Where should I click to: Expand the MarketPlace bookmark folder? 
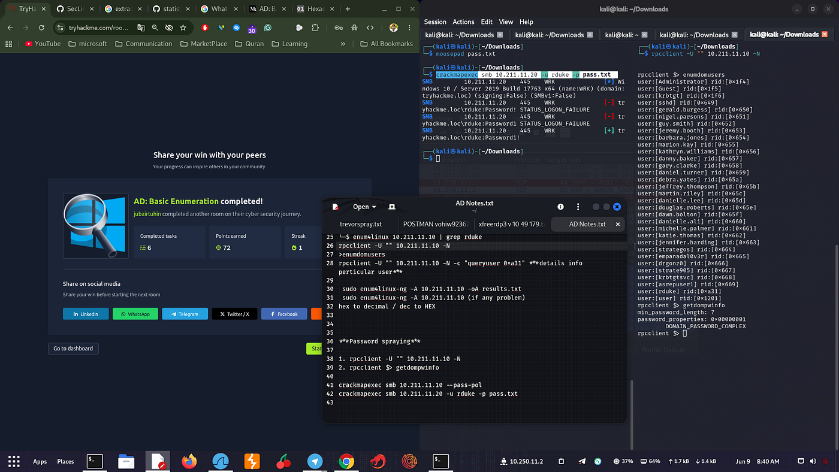pos(203,44)
